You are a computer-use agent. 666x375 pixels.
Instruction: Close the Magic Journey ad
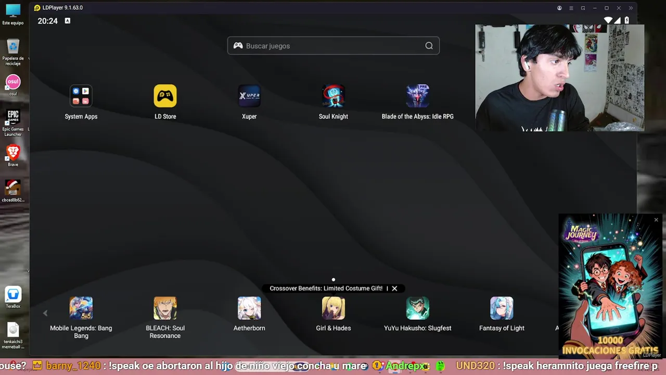pos(656,220)
